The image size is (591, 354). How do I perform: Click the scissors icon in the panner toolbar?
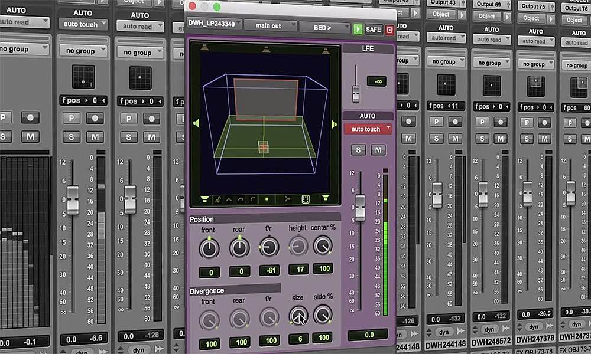tap(287, 199)
